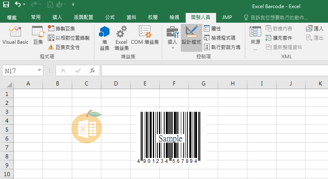Open the XML Source (來源) pane
This screenshot has width=328, height=179.
(x=255, y=38)
